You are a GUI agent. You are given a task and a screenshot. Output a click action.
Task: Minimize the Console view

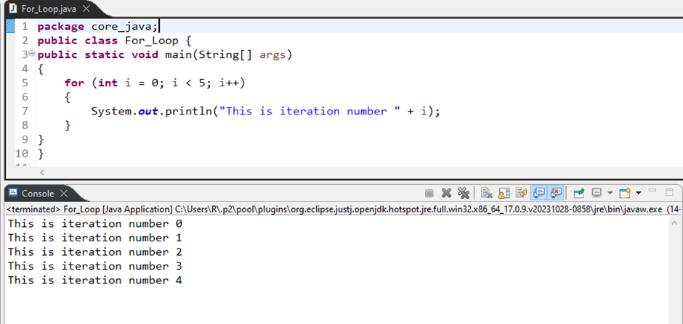coord(652,191)
